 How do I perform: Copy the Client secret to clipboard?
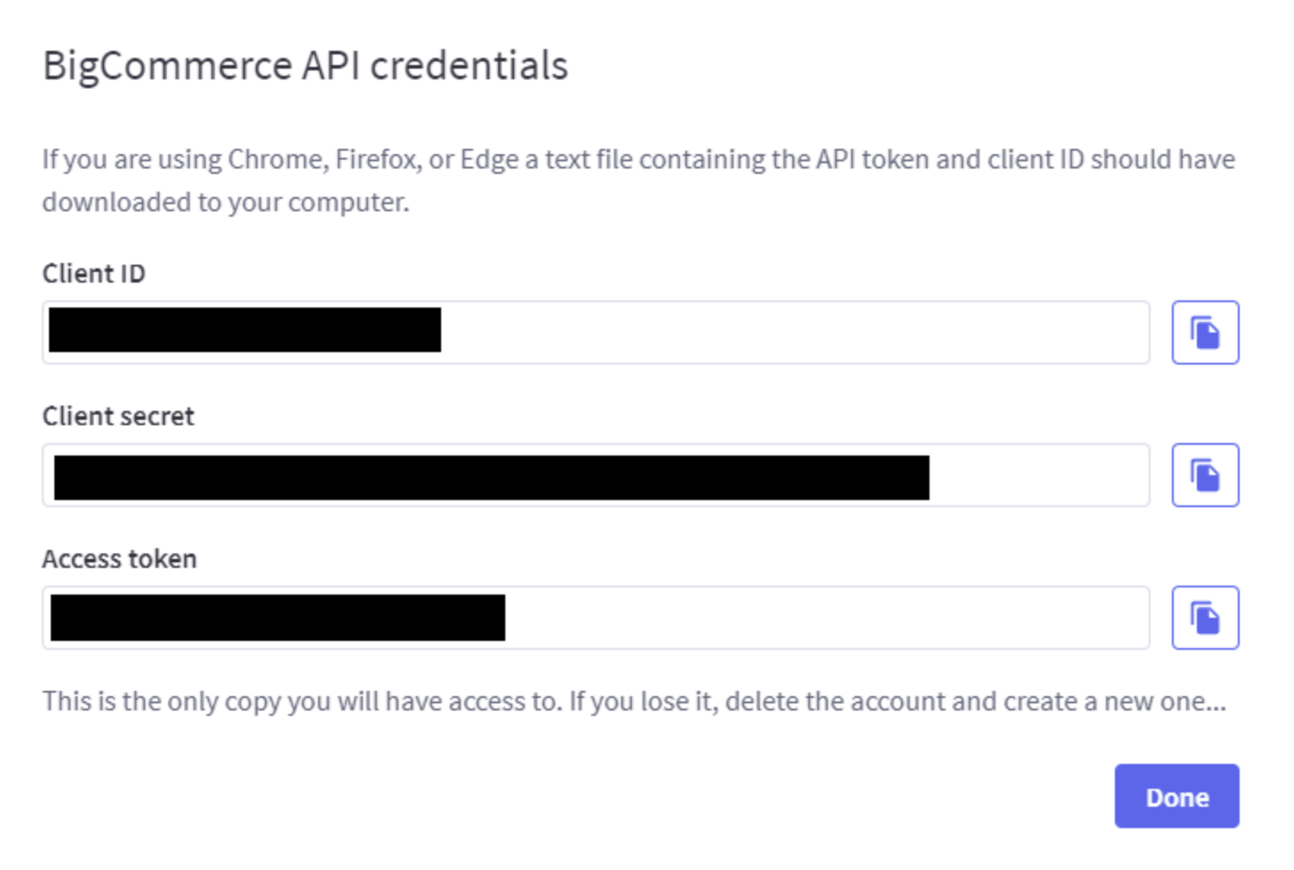(x=1205, y=475)
